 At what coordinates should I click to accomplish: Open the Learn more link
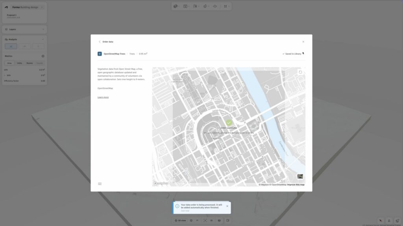click(x=103, y=97)
